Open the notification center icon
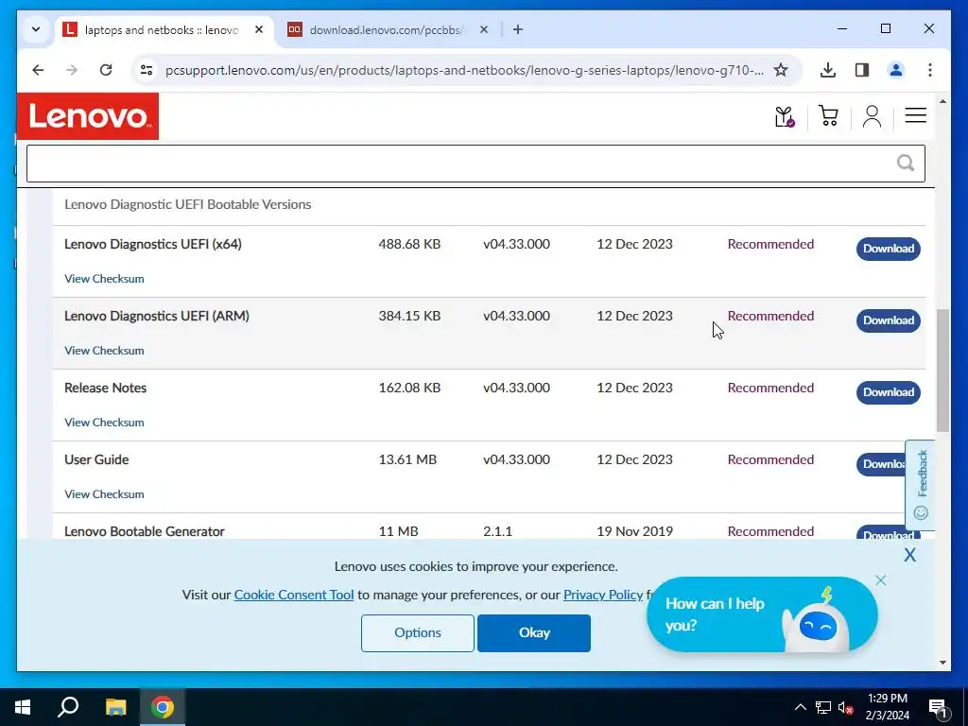Screen dimensions: 968x726 pyautogui.click(x=938, y=707)
